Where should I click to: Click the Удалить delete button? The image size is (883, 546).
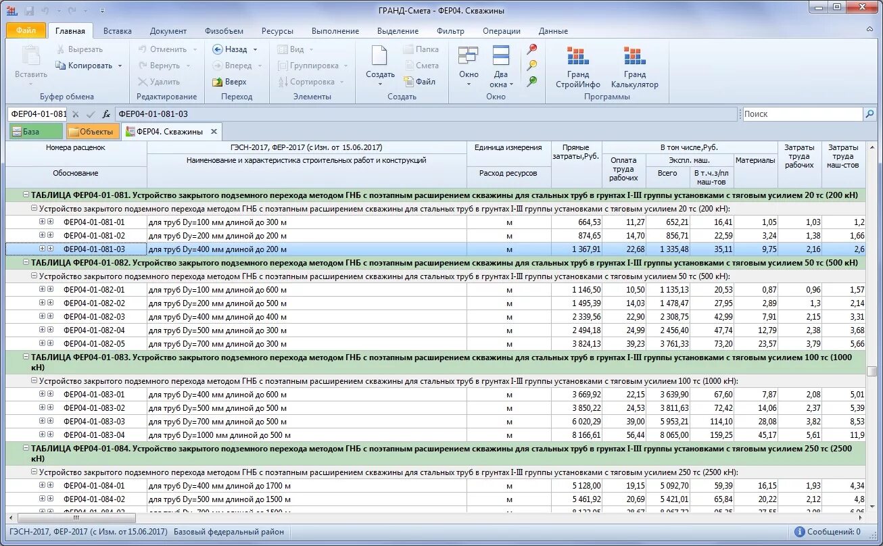coord(159,82)
